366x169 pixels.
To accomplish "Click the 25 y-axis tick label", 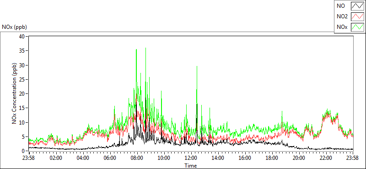I will pos(22,80).
